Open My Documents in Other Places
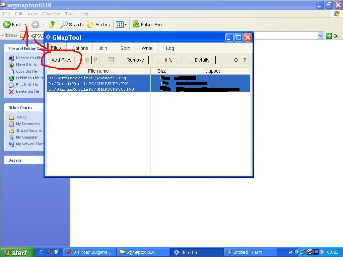The width and height of the screenshot is (343, 257). 28,124
